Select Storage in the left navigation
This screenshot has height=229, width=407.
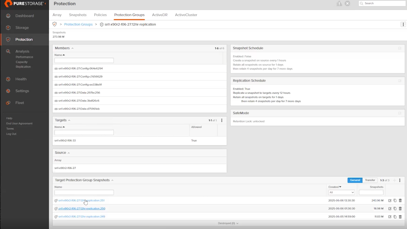pyautogui.click(x=22, y=28)
